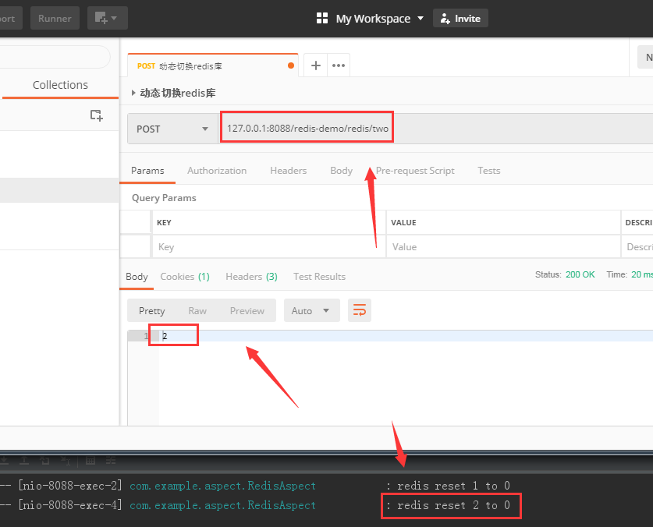
Task: Click the 200 OK status text
Action: 580,274
